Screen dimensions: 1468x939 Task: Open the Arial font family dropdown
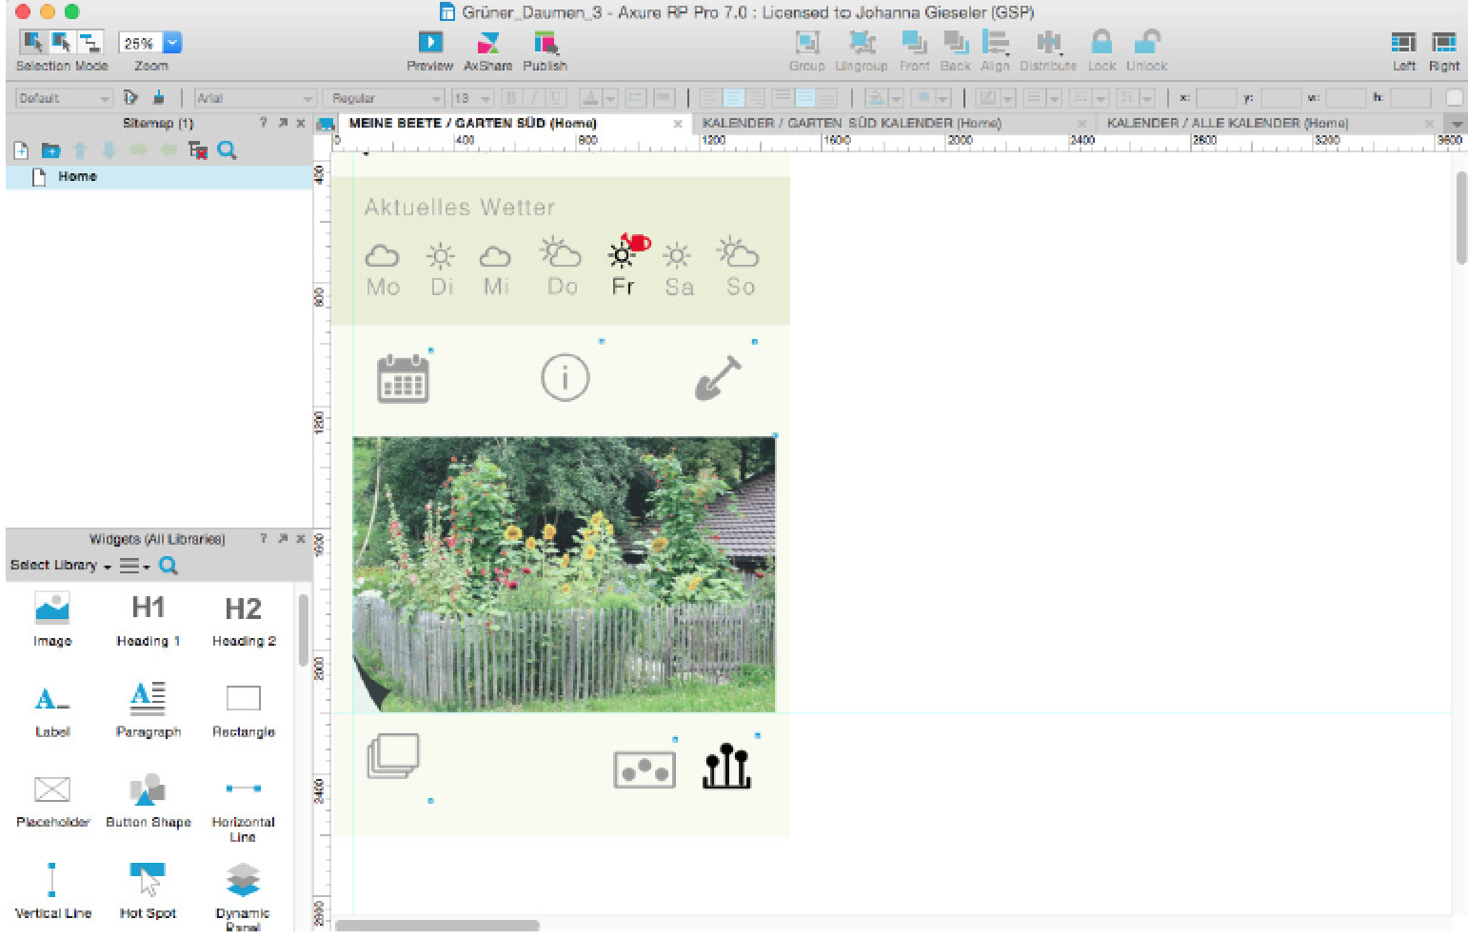[254, 98]
